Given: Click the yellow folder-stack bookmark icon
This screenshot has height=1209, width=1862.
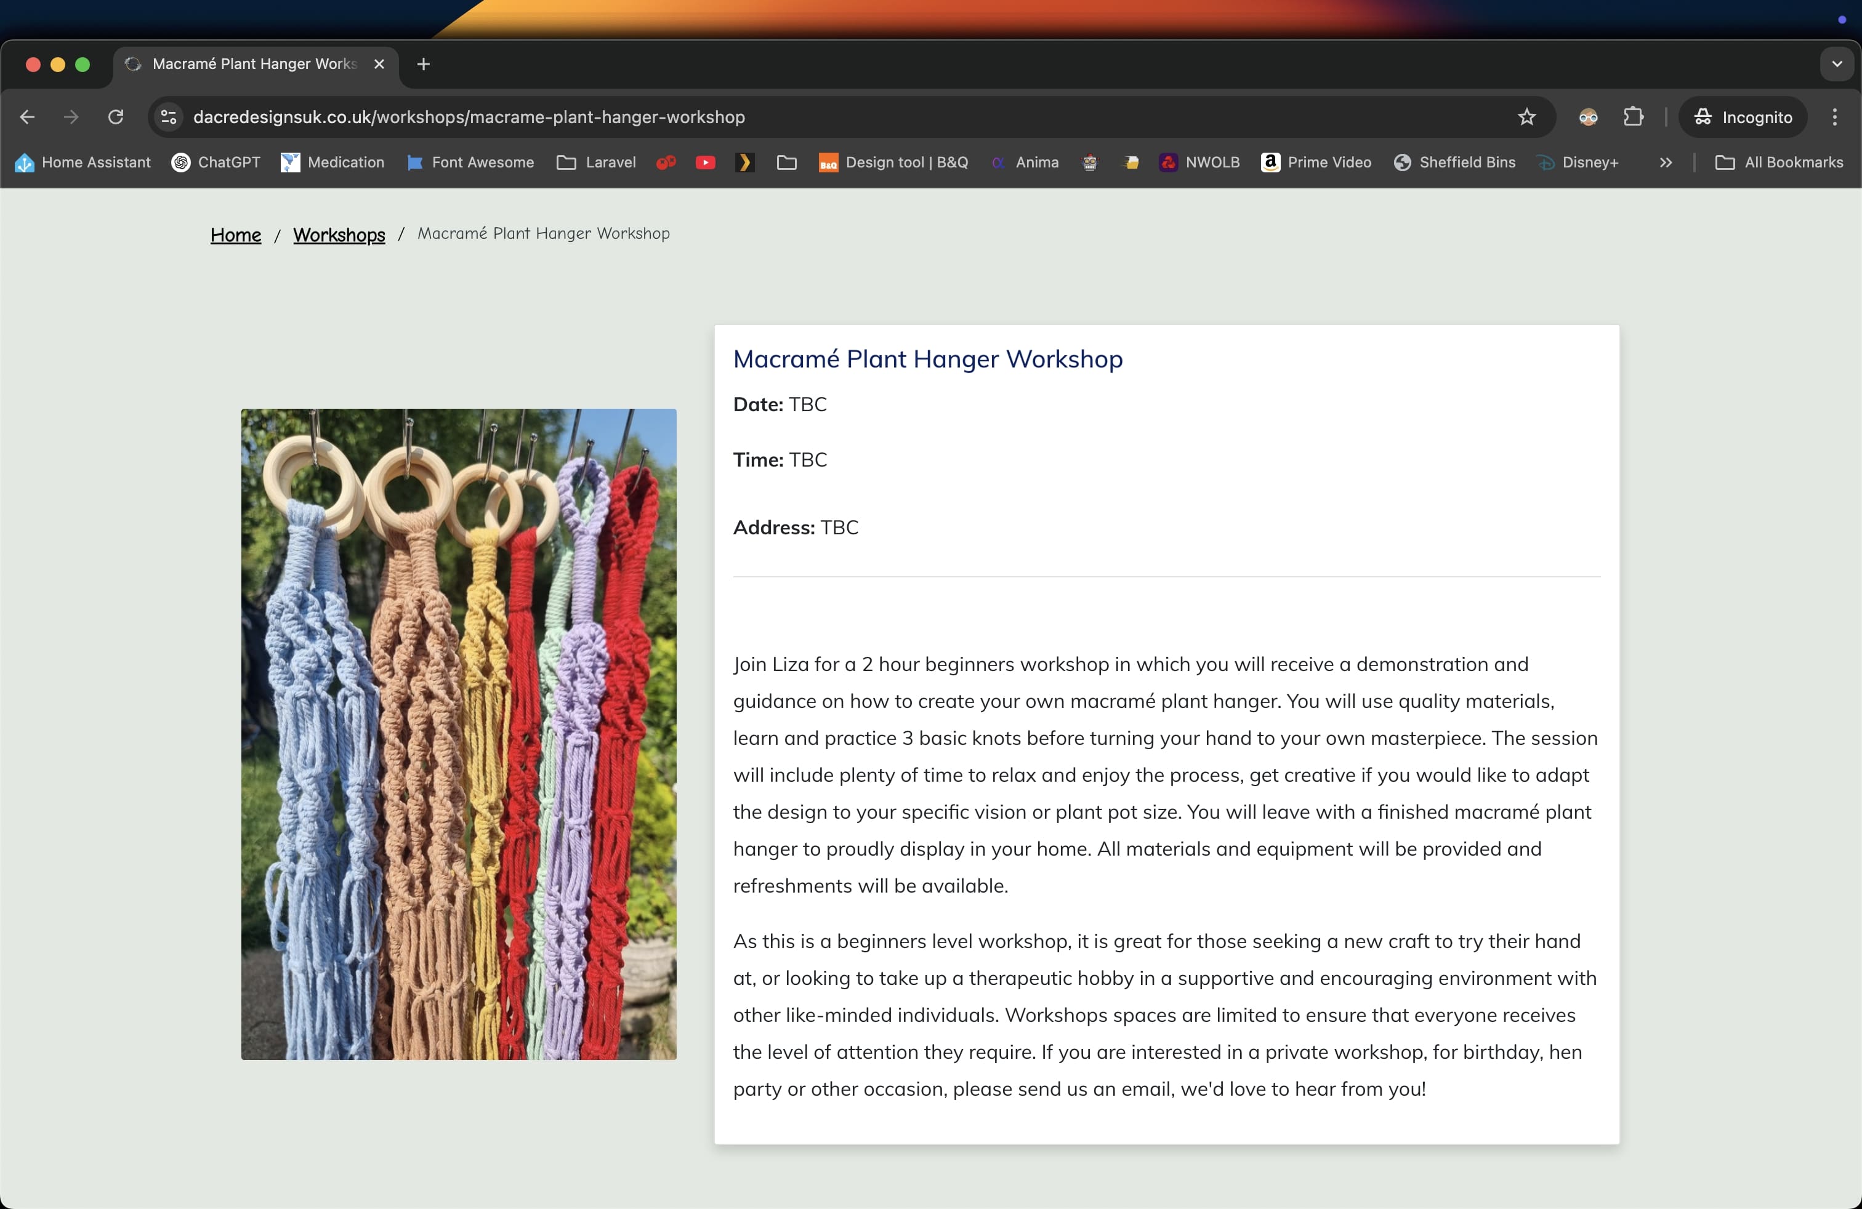Looking at the screenshot, I should [x=1130, y=163].
